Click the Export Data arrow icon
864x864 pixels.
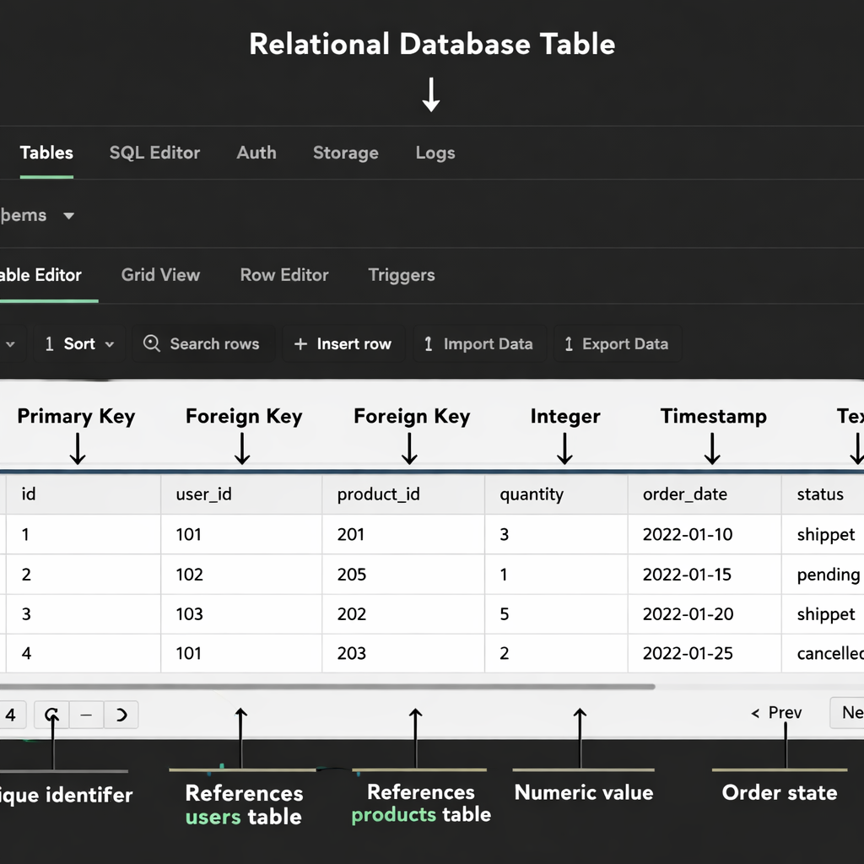tap(569, 344)
